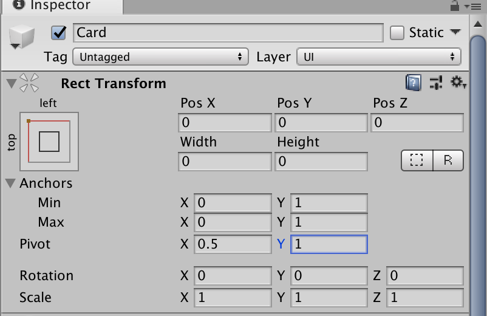Click the Anchors Max Y field
The width and height of the screenshot is (487, 316).
pyautogui.click(x=329, y=222)
